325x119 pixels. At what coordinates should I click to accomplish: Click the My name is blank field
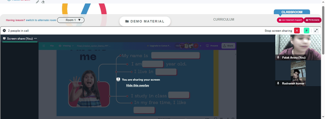tap(175, 55)
